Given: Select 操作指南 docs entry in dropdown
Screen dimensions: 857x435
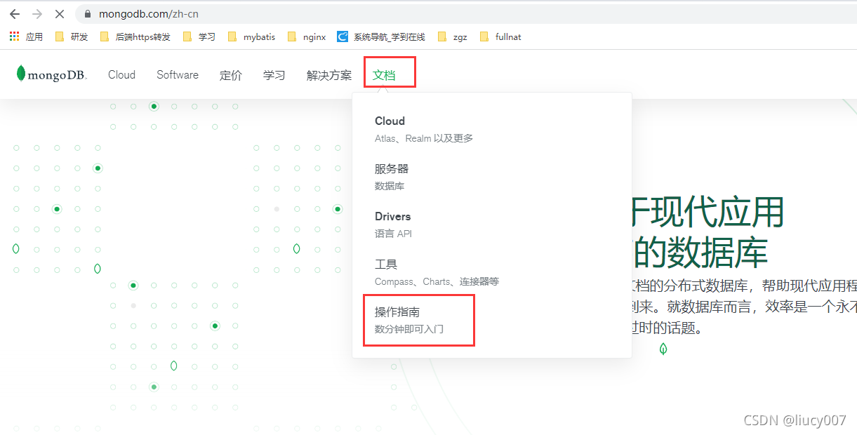Looking at the screenshot, I should pos(409,320).
